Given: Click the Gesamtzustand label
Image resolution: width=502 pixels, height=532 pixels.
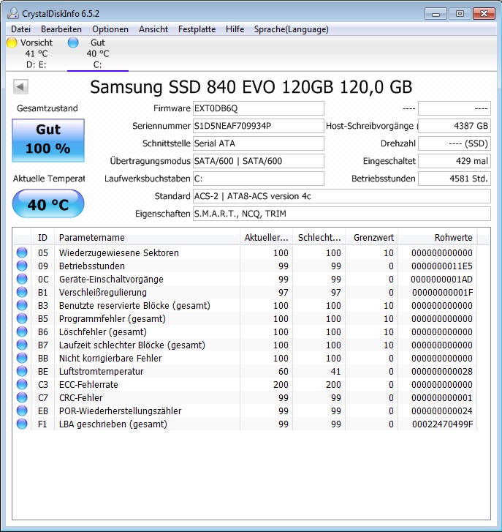Looking at the screenshot, I should 47,108.
